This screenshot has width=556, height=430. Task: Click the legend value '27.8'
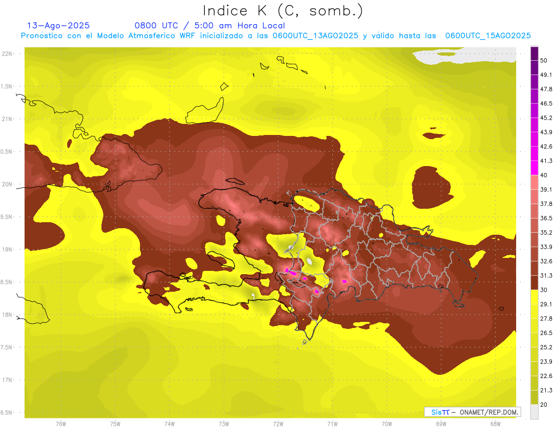point(546,319)
